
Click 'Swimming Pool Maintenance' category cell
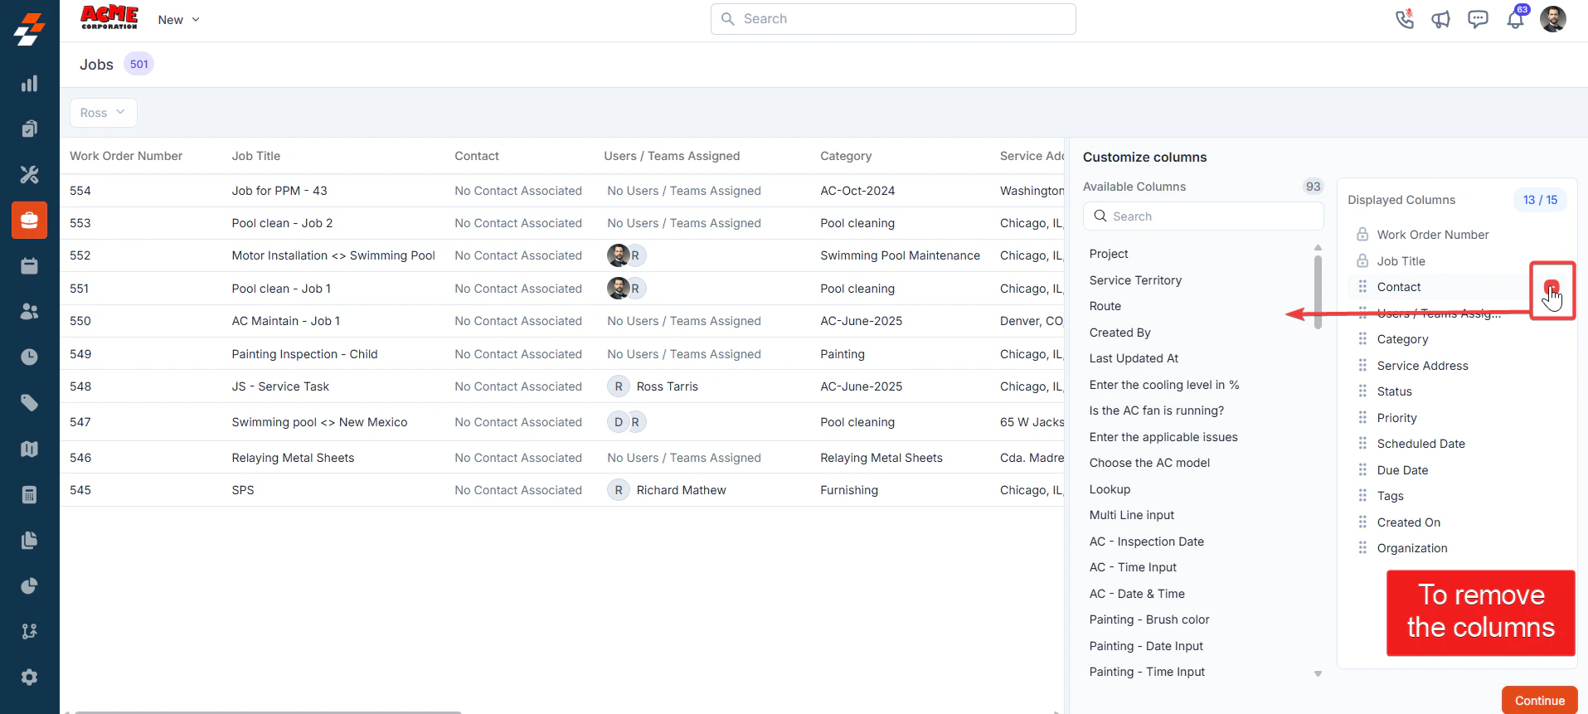coord(900,255)
